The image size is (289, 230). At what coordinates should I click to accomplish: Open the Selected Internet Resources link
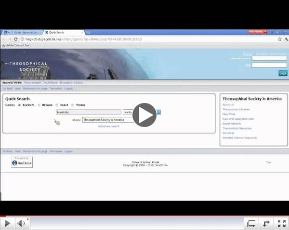pyautogui.click(x=239, y=138)
